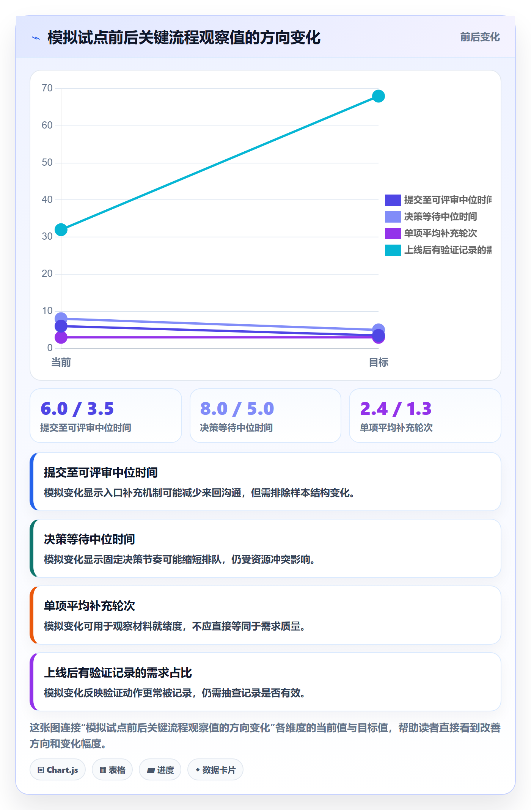Open the green-edged 决策等待中位时间 description card heading
Screen dimensions: 531x810
coord(90,539)
